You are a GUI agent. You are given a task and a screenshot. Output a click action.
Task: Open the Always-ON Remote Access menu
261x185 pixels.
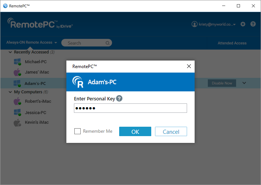pyautogui.click(x=32, y=43)
